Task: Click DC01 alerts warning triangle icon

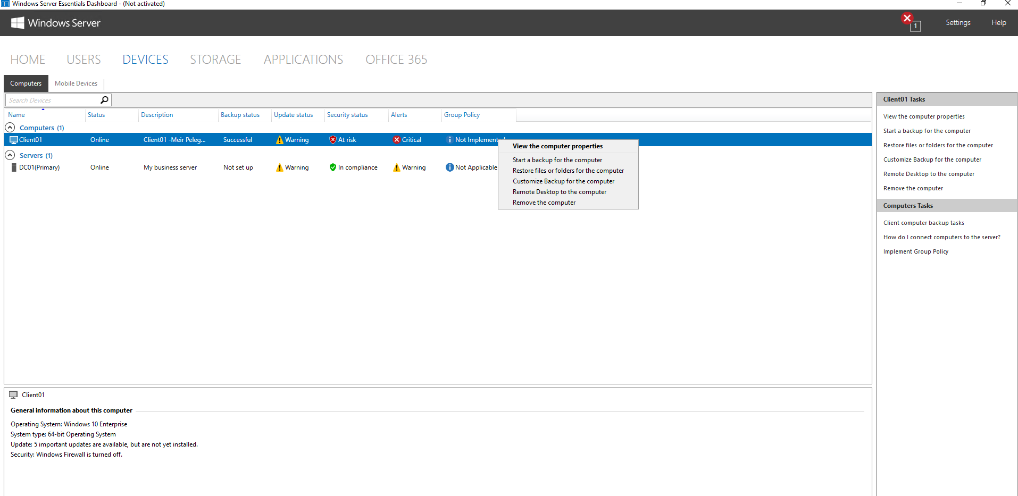Action: coord(397,167)
